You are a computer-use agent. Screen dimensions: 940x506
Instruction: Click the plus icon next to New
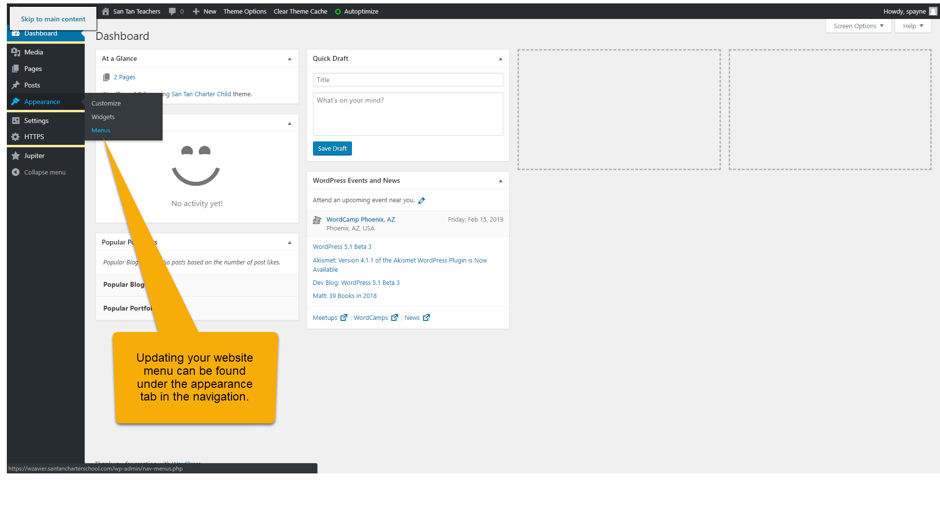(196, 11)
